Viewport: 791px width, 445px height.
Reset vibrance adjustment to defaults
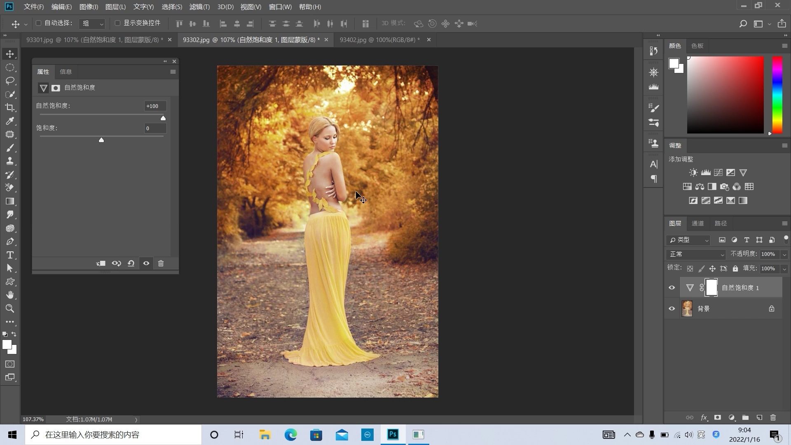click(131, 263)
